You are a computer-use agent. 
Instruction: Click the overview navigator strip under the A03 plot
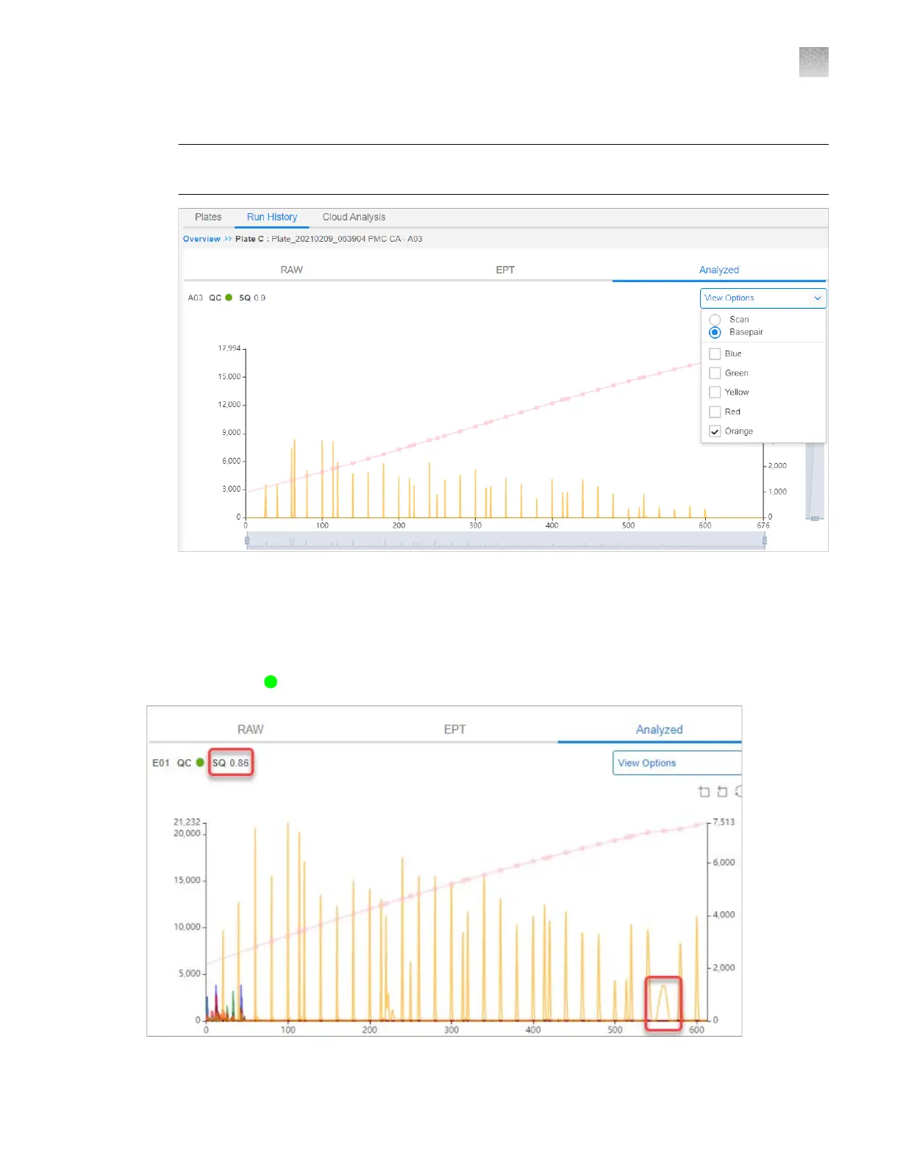pos(506,541)
